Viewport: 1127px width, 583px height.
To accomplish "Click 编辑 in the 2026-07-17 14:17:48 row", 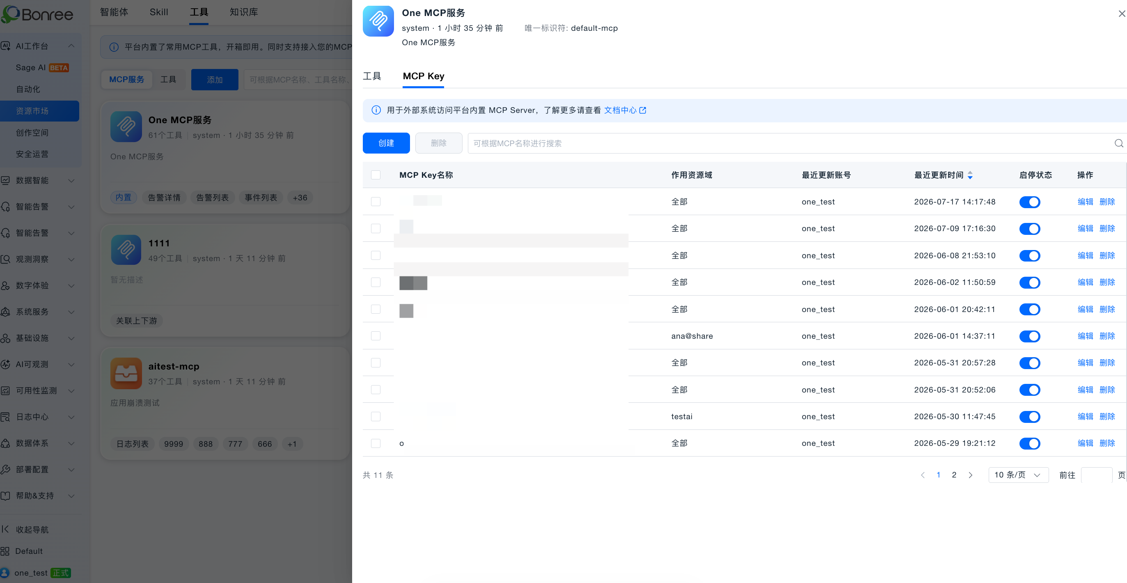I will (1085, 202).
